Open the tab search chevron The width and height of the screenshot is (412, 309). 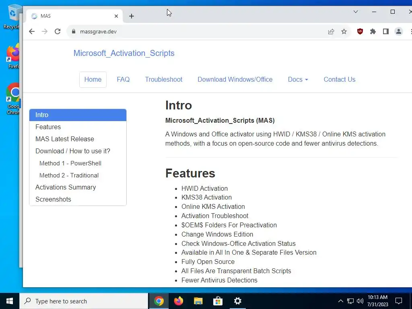tap(356, 12)
